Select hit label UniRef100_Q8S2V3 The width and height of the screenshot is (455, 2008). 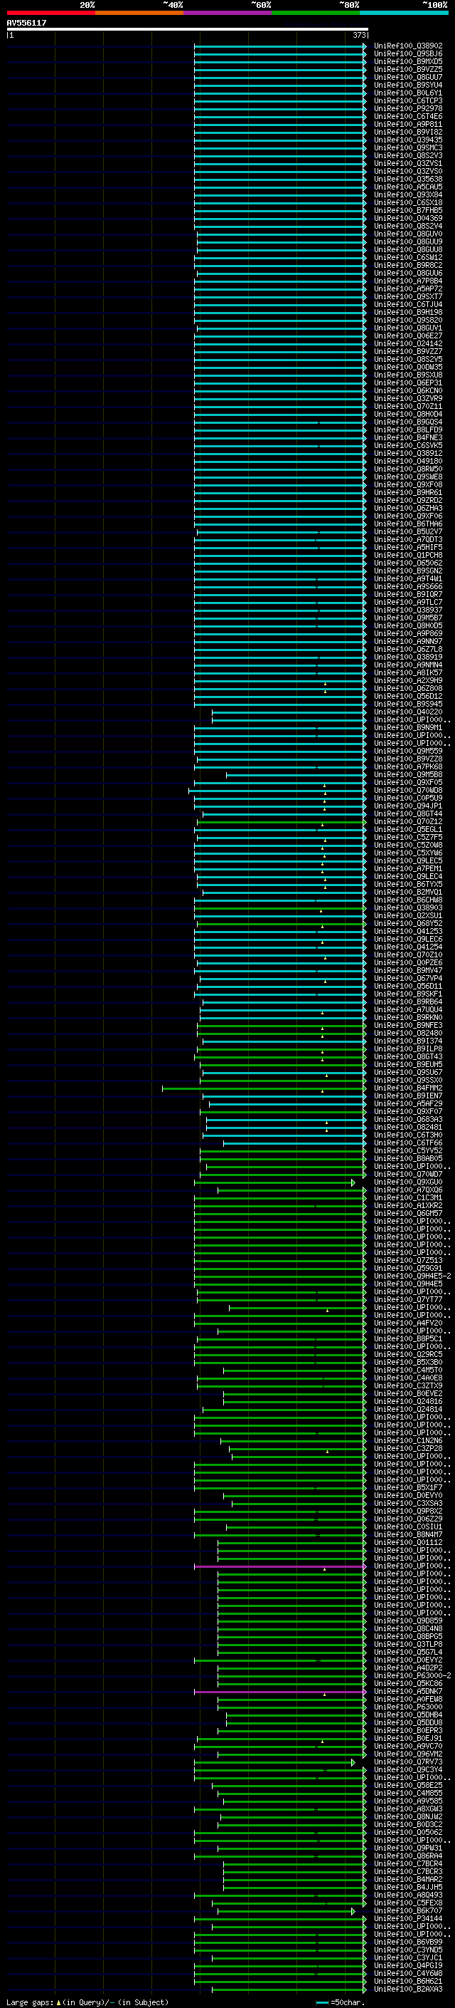[x=407, y=155]
